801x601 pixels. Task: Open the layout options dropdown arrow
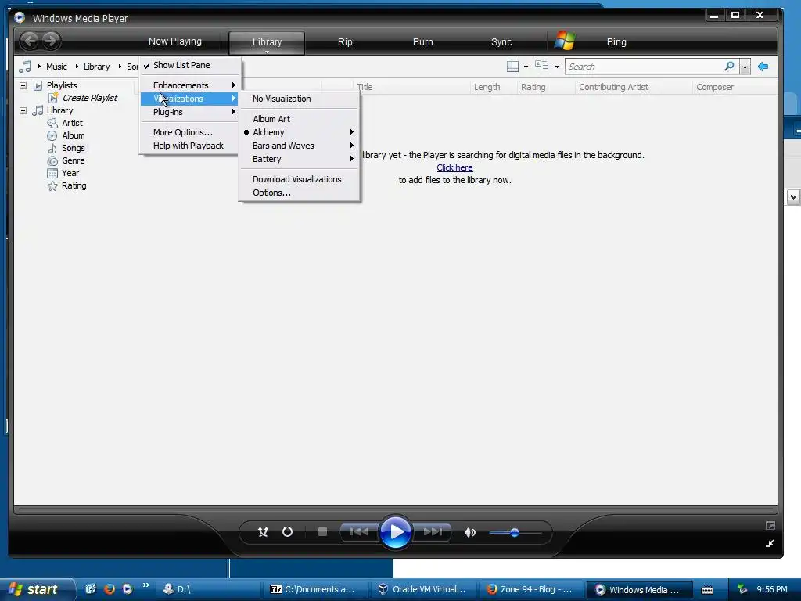pos(526,67)
